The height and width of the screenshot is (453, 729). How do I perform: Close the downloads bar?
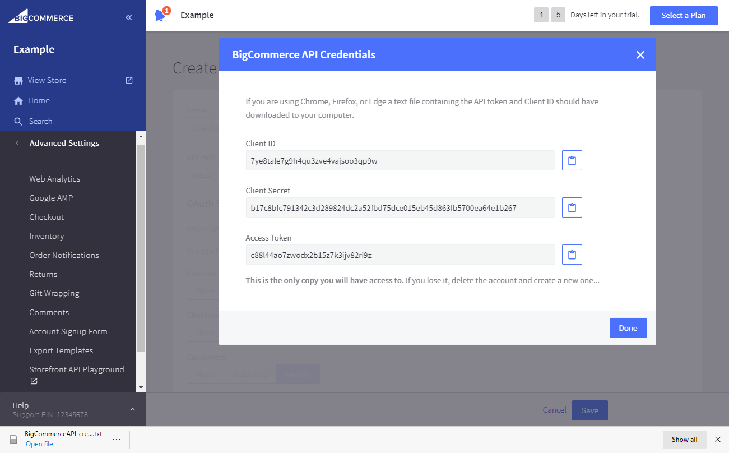click(718, 440)
